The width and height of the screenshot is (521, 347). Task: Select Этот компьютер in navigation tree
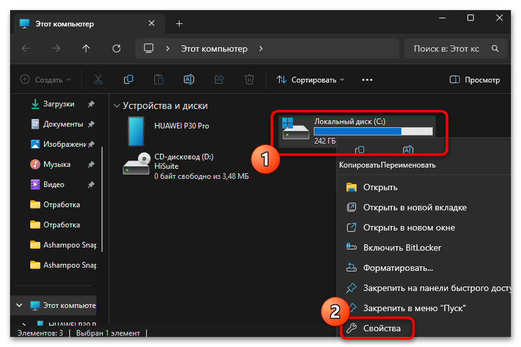pyautogui.click(x=63, y=305)
